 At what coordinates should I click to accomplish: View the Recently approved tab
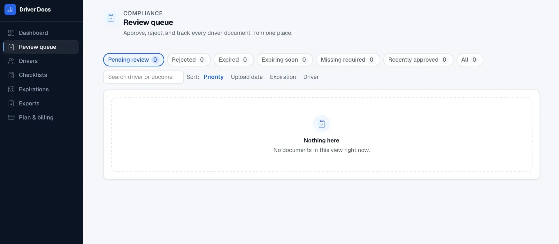coord(418,60)
